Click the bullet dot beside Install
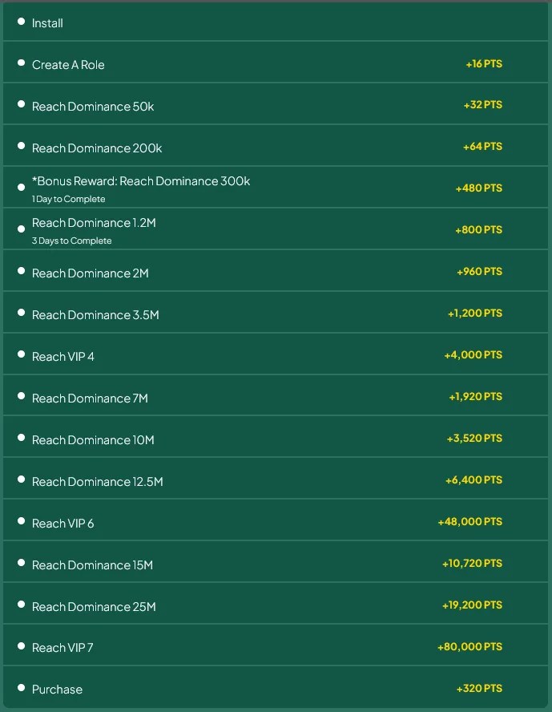The image size is (552, 712). coord(21,22)
